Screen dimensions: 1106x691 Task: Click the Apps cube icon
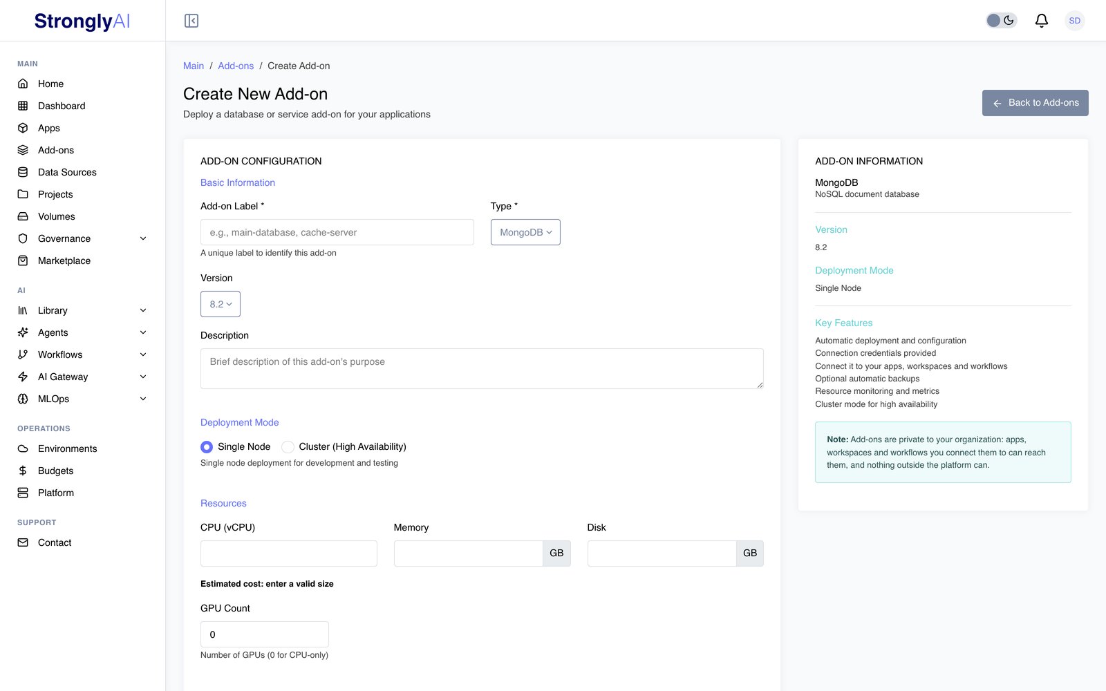(23, 128)
